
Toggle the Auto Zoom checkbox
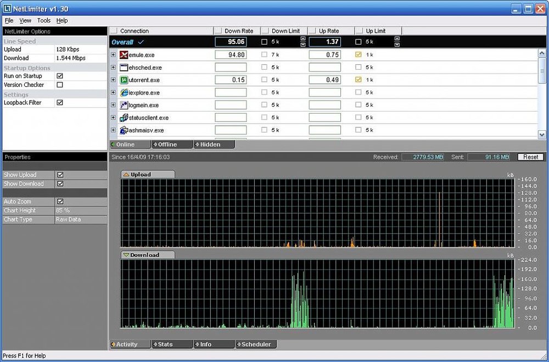pyautogui.click(x=60, y=202)
